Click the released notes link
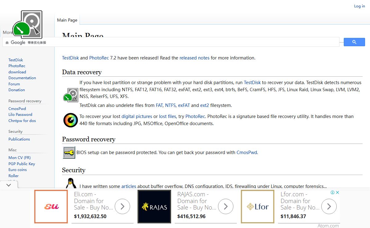The height and width of the screenshot is (228, 370). (195, 58)
